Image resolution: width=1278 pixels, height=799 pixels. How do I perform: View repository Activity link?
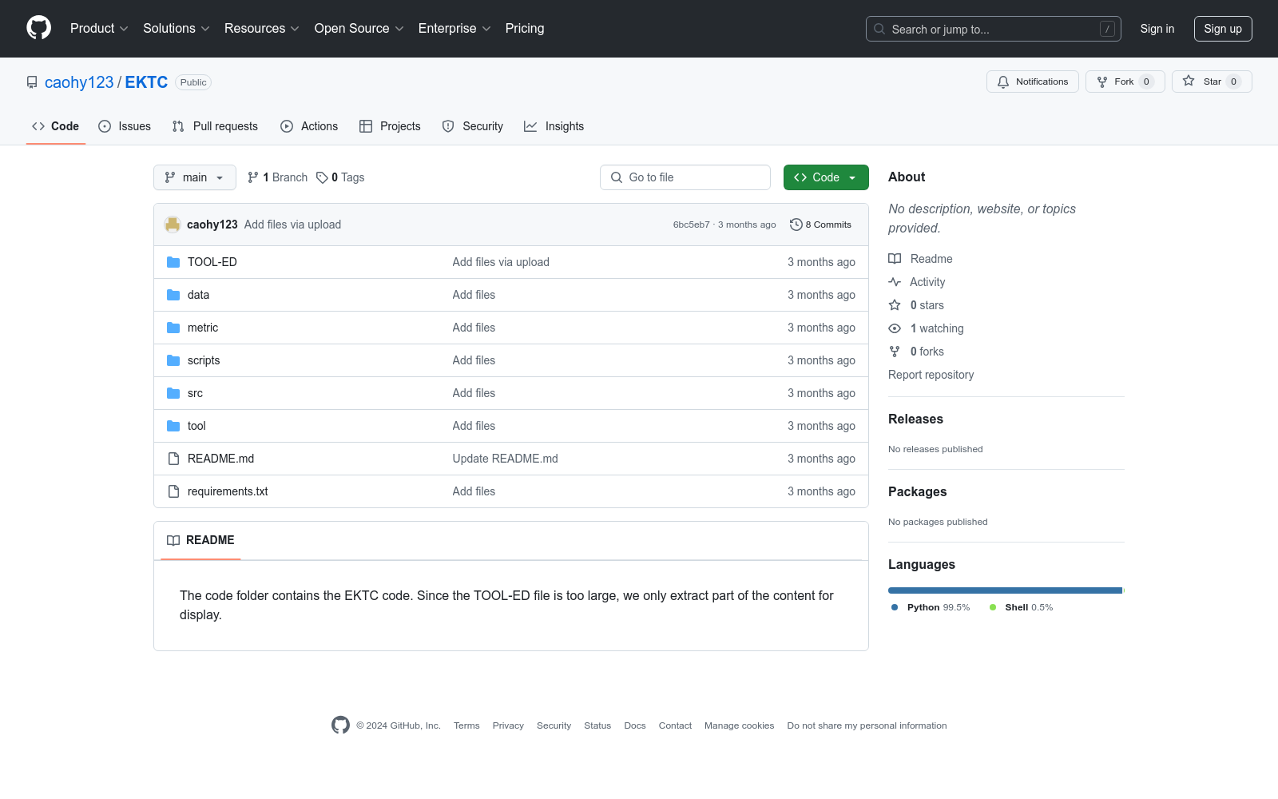pyautogui.click(x=917, y=282)
